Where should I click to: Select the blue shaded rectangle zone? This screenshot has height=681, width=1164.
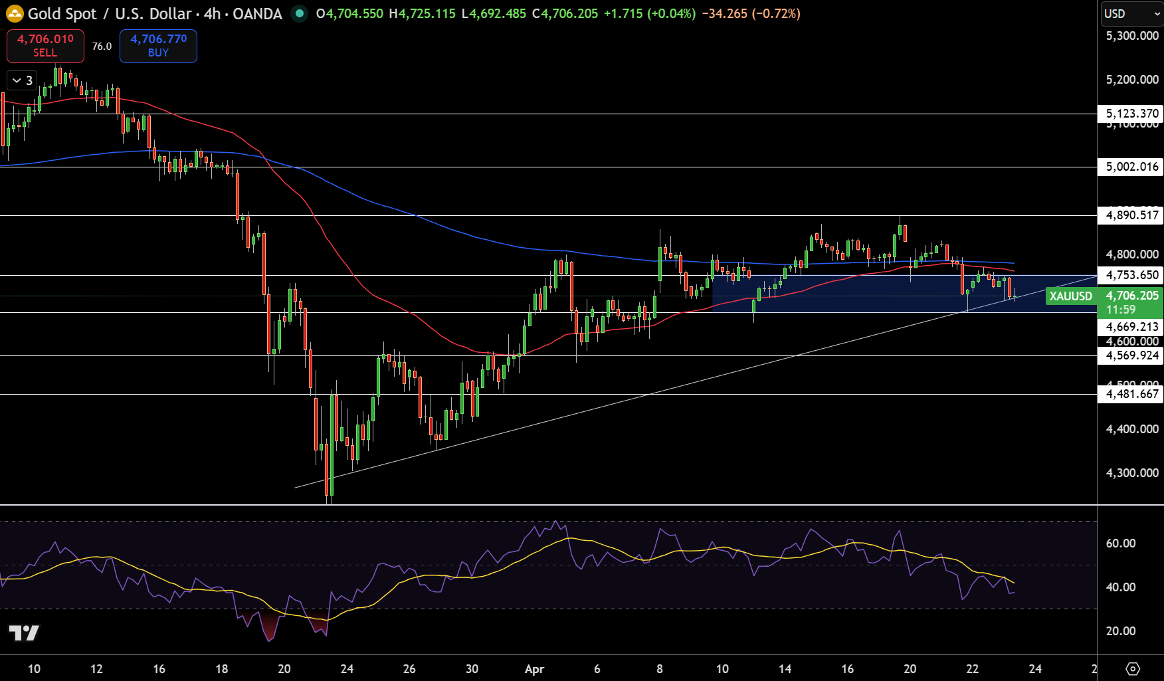[904, 294]
